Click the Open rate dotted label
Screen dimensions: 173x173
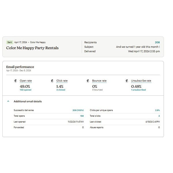(25, 81)
